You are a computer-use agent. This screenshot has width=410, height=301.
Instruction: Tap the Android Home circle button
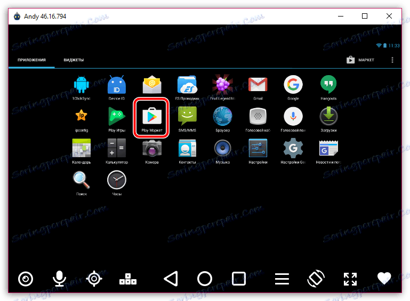[x=205, y=279]
